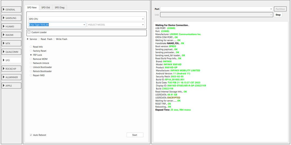Select the Read Flash radio button
The width and height of the screenshot is (291, 145).
point(39,39)
